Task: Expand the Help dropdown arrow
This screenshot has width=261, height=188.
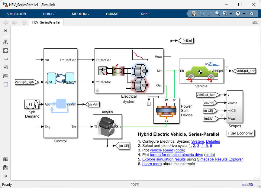Action: pyautogui.click(x=244, y=14)
